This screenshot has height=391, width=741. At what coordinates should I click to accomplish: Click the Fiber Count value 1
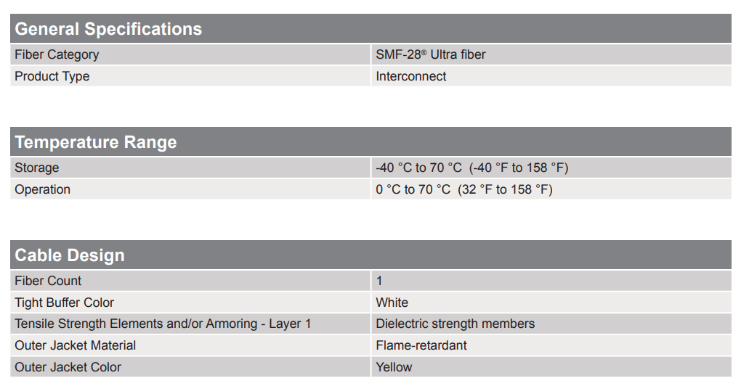[x=379, y=281]
